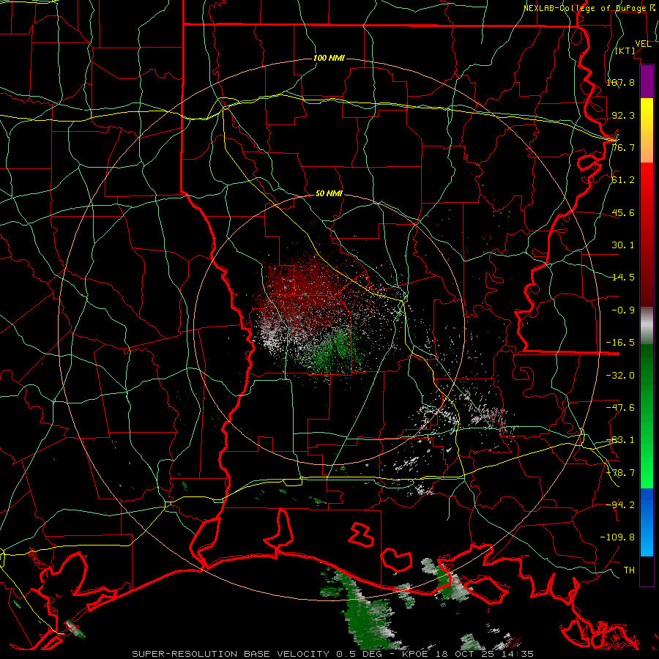This screenshot has width=659, height=659.
Task: Click the TH label below the scale
Action: 629,570
